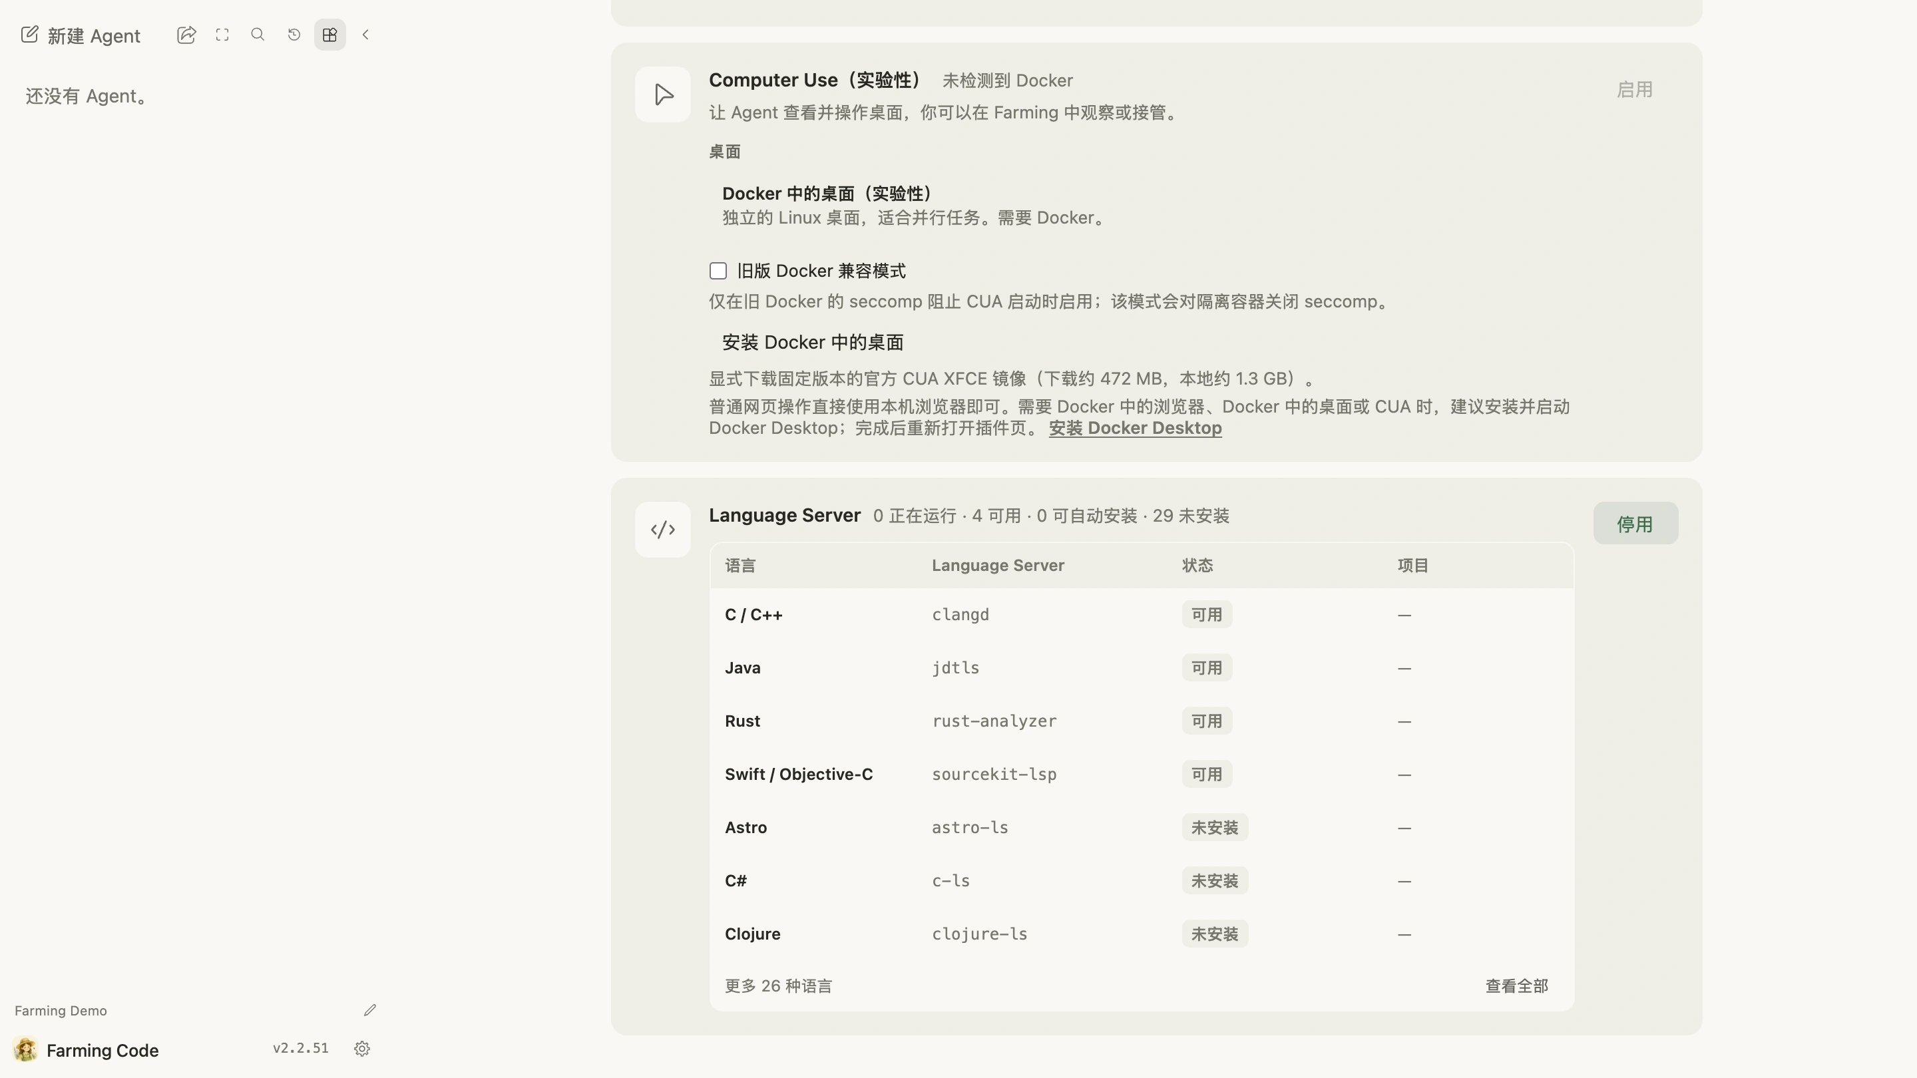
Task: Open search with the magnifier icon
Action: point(258,34)
